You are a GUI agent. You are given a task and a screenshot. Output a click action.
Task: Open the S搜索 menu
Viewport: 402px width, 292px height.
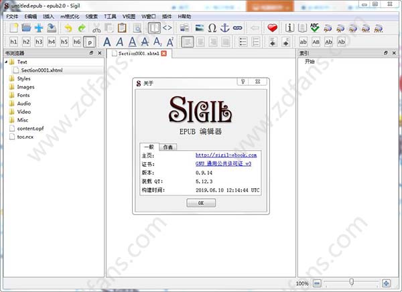click(x=92, y=17)
